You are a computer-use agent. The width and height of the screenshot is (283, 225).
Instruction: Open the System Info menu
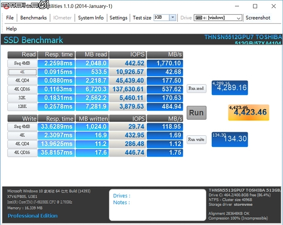(x=91, y=18)
